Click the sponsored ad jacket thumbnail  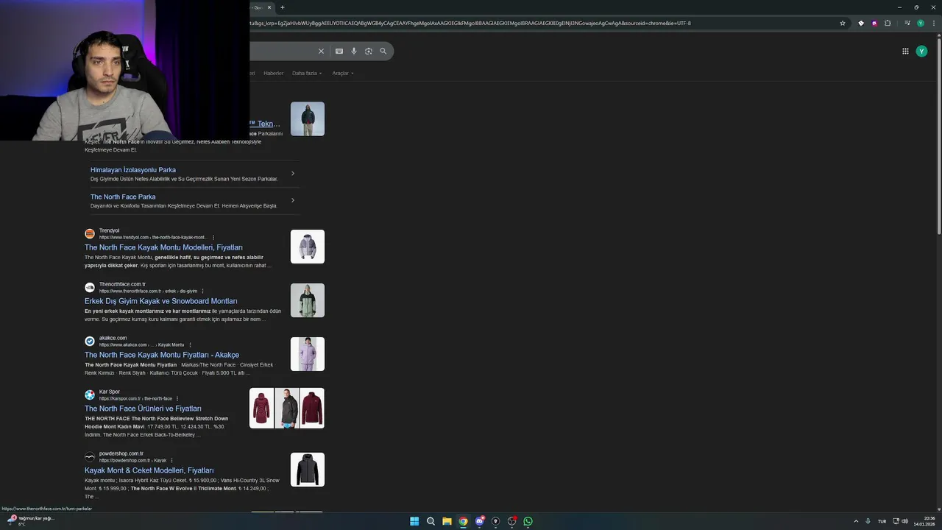click(x=308, y=119)
